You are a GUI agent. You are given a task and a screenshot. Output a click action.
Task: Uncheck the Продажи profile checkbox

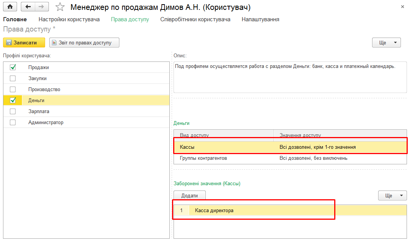click(x=13, y=67)
